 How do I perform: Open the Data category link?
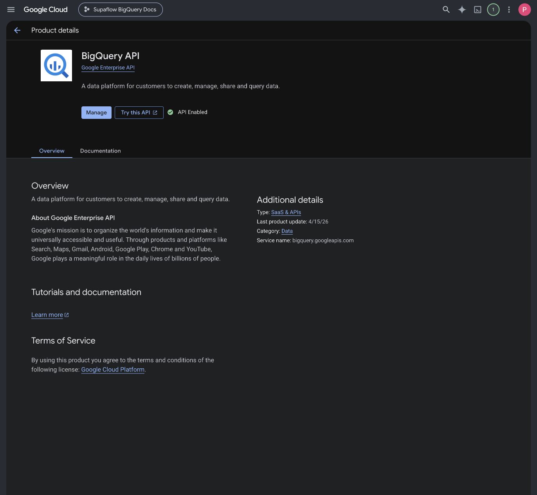[x=287, y=231]
